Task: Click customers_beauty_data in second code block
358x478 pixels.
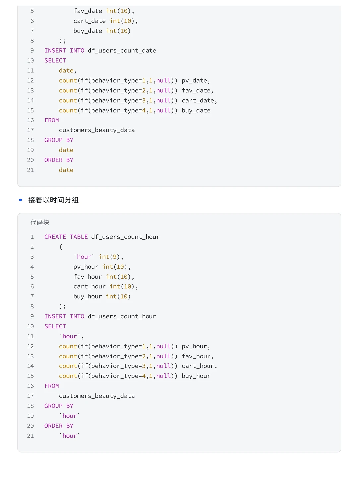Action: click(x=97, y=396)
